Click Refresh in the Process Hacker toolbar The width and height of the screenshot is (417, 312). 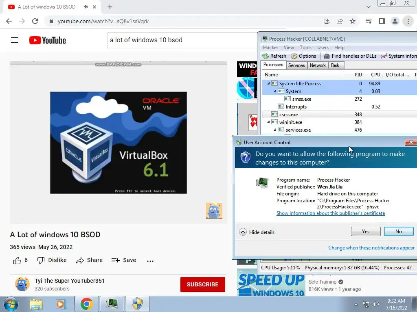(274, 56)
